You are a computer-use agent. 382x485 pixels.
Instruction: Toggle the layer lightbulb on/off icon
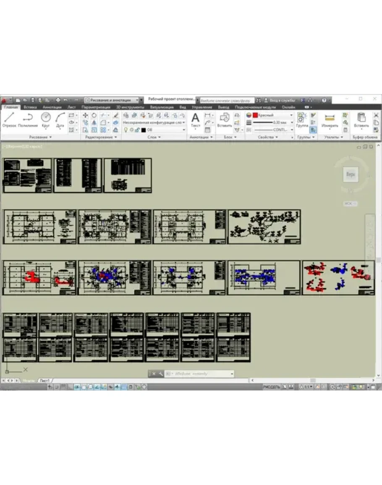(125, 130)
